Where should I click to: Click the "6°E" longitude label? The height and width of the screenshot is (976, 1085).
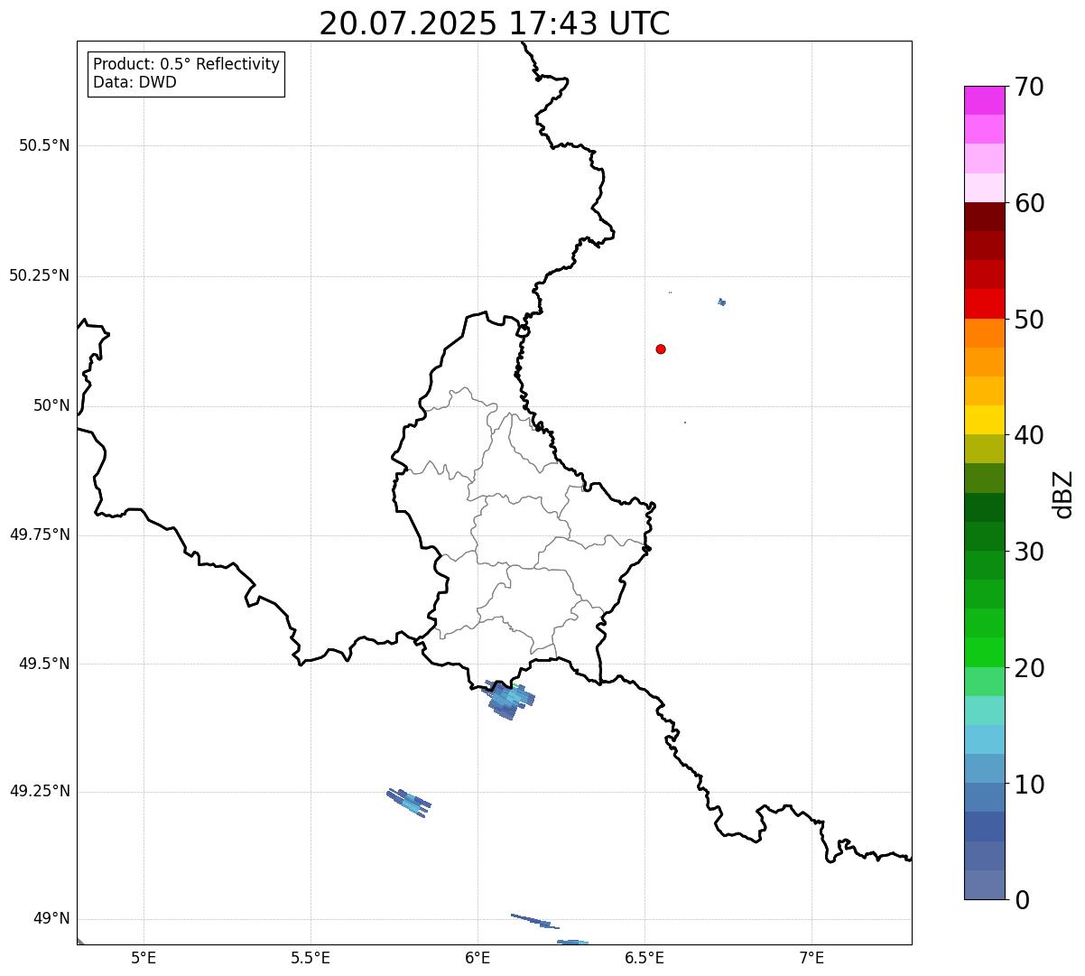click(x=478, y=958)
